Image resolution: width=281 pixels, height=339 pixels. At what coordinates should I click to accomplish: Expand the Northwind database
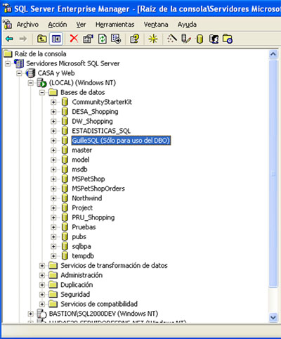(x=53, y=198)
